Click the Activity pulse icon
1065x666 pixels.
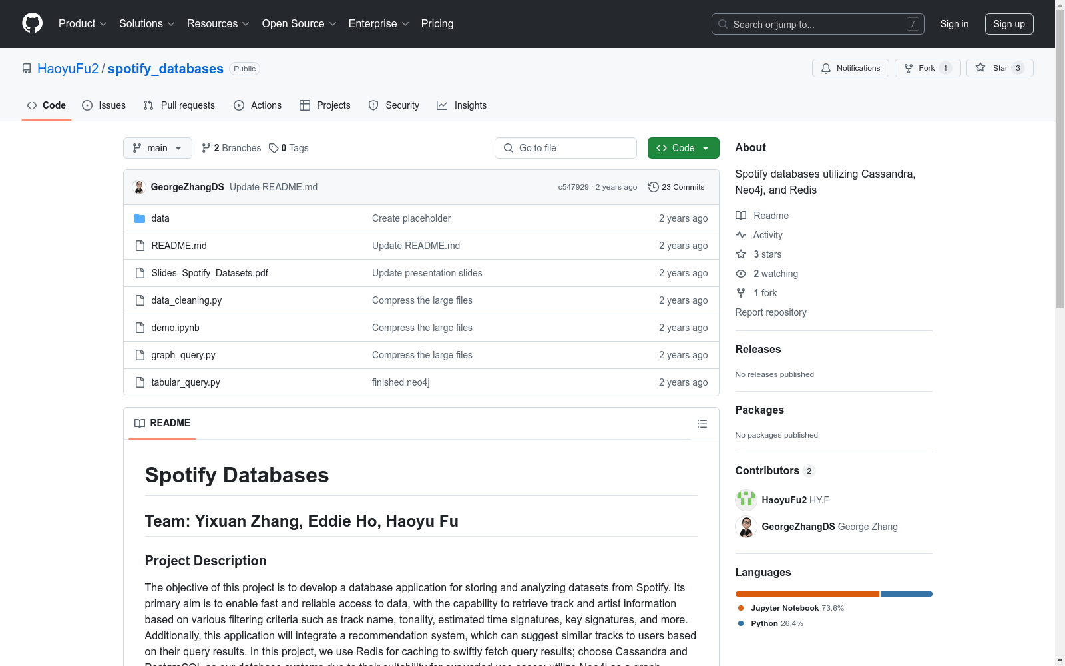pyautogui.click(x=740, y=234)
